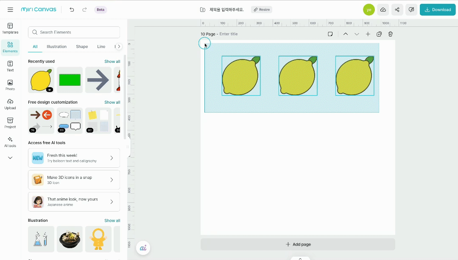Show more category tabs arrow
The width and height of the screenshot is (458, 260).
pyautogui.click(x=119, y=46)
